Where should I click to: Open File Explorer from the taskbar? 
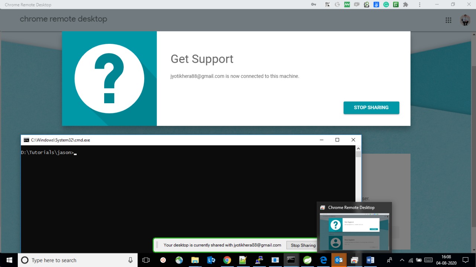195,260
